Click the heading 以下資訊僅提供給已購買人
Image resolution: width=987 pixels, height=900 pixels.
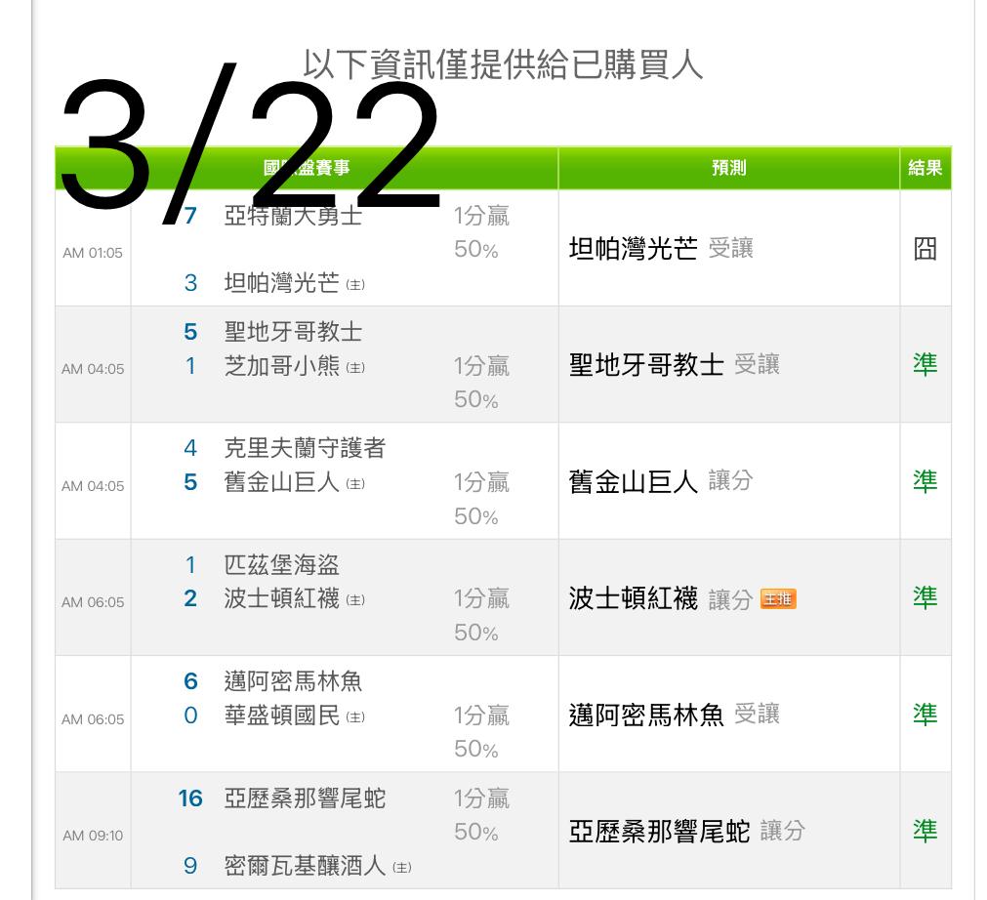[503, 64]
